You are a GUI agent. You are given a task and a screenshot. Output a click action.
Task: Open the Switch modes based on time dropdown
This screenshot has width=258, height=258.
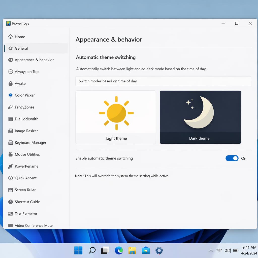coord(163,81)
